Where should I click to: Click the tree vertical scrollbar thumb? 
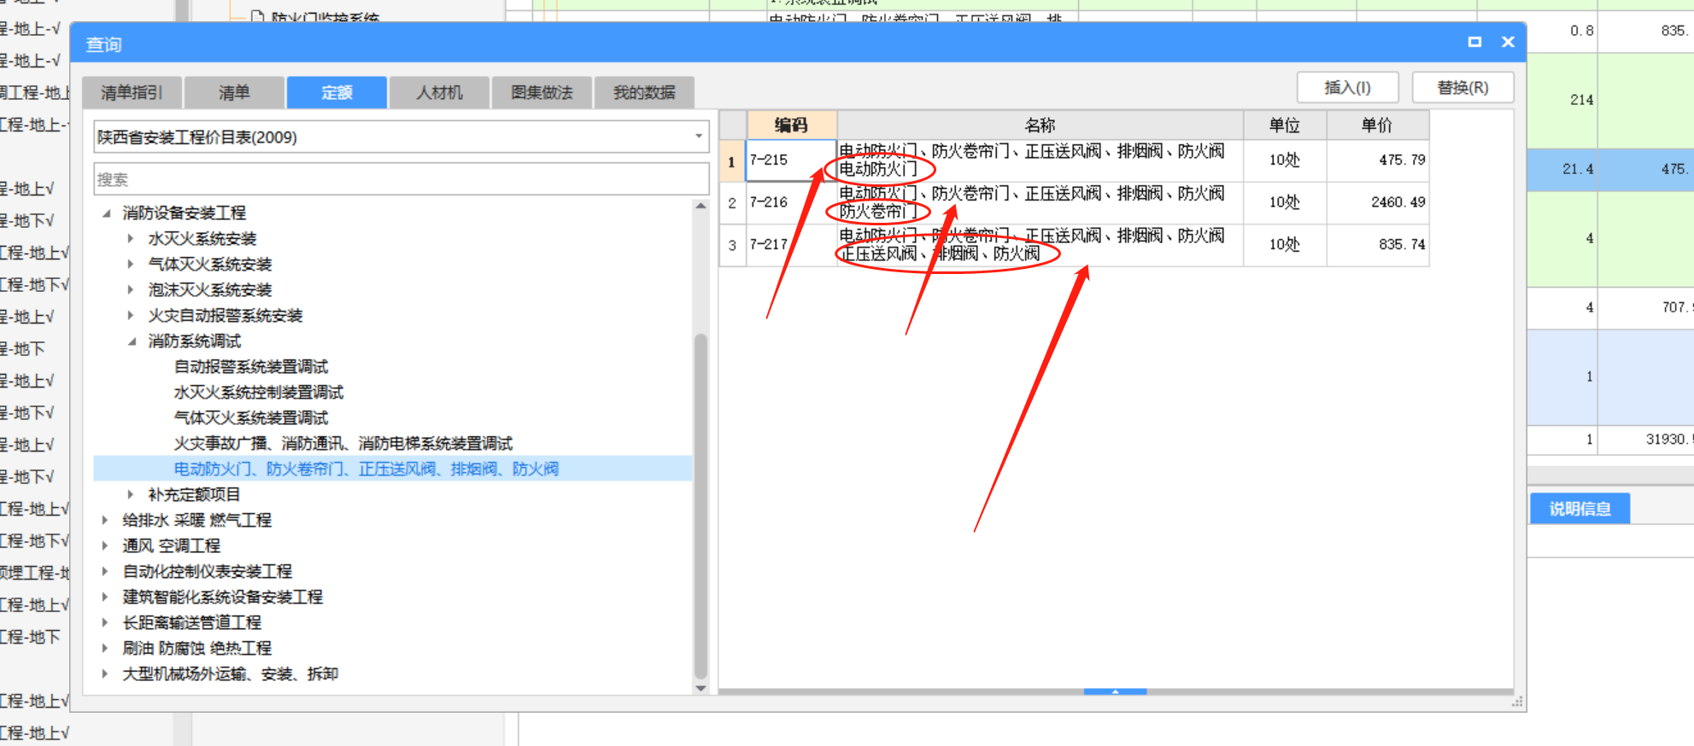coord(700,505)
